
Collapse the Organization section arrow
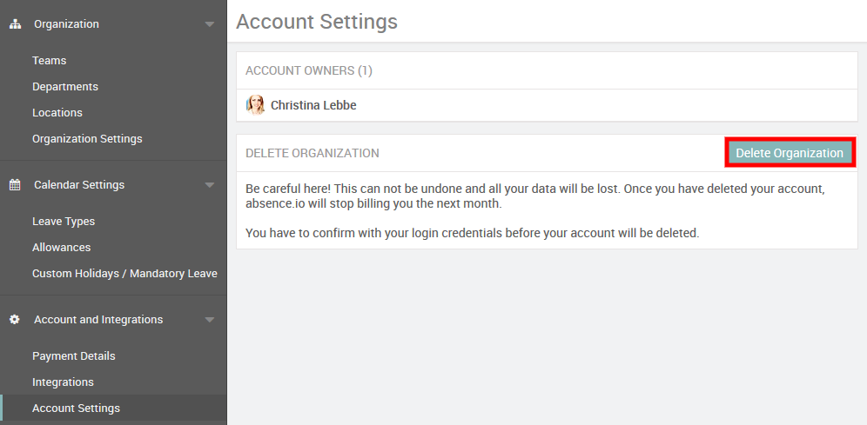pyautogui.click(x=209, y=24)
